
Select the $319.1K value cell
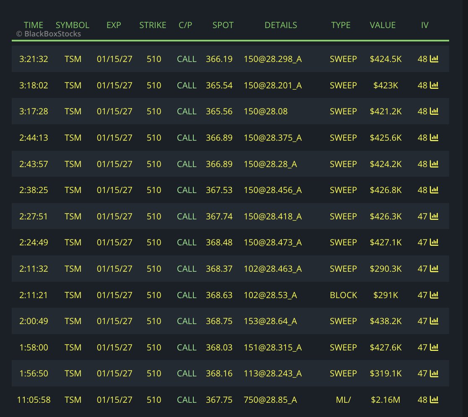click(x=386, y=373)
